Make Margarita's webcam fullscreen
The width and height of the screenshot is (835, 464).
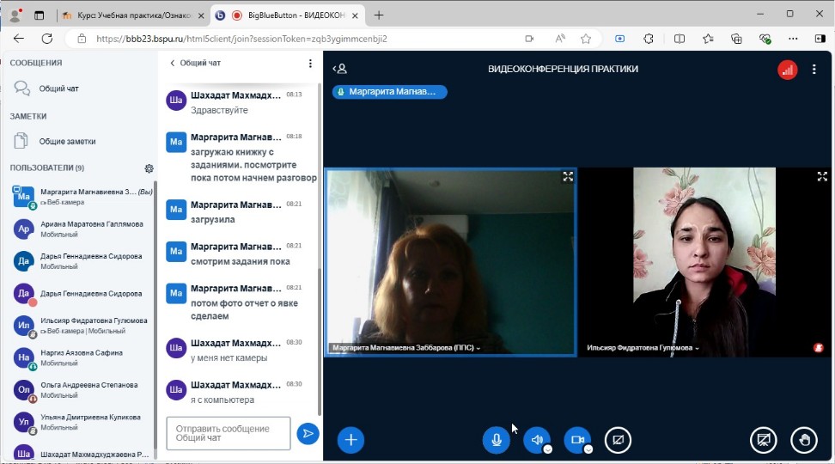(568, 177)
